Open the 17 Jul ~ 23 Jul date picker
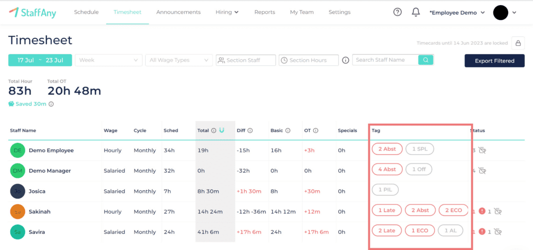The width and height of the screenshot is (533, 250). click(x=40, y=60)
